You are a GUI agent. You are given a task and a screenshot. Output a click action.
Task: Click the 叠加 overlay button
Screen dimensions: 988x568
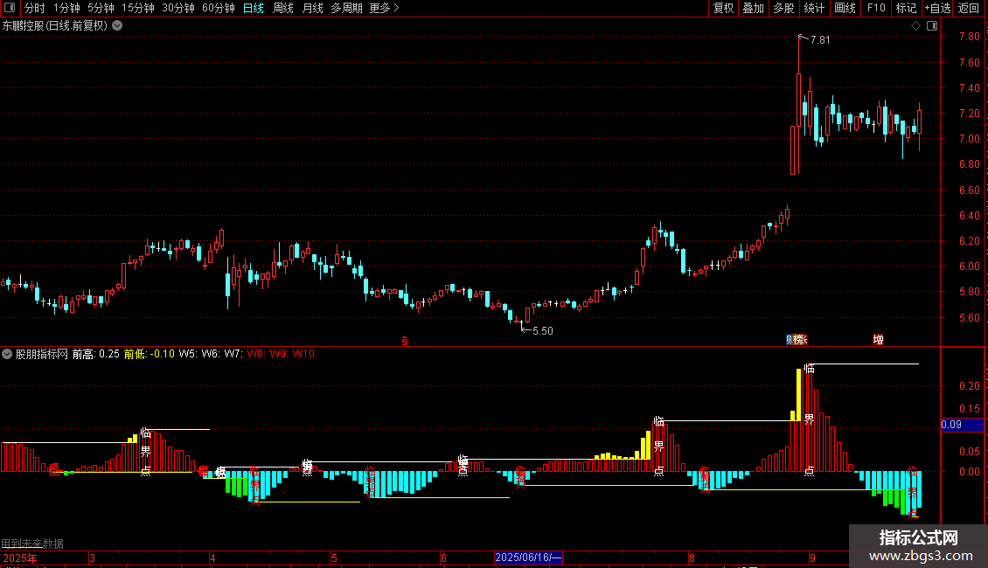click(x=754, y=8)
